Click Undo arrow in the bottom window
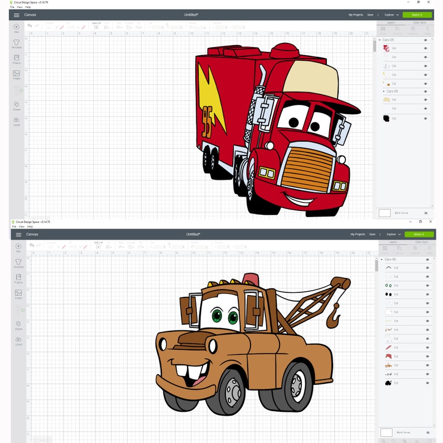 point(32,245)
